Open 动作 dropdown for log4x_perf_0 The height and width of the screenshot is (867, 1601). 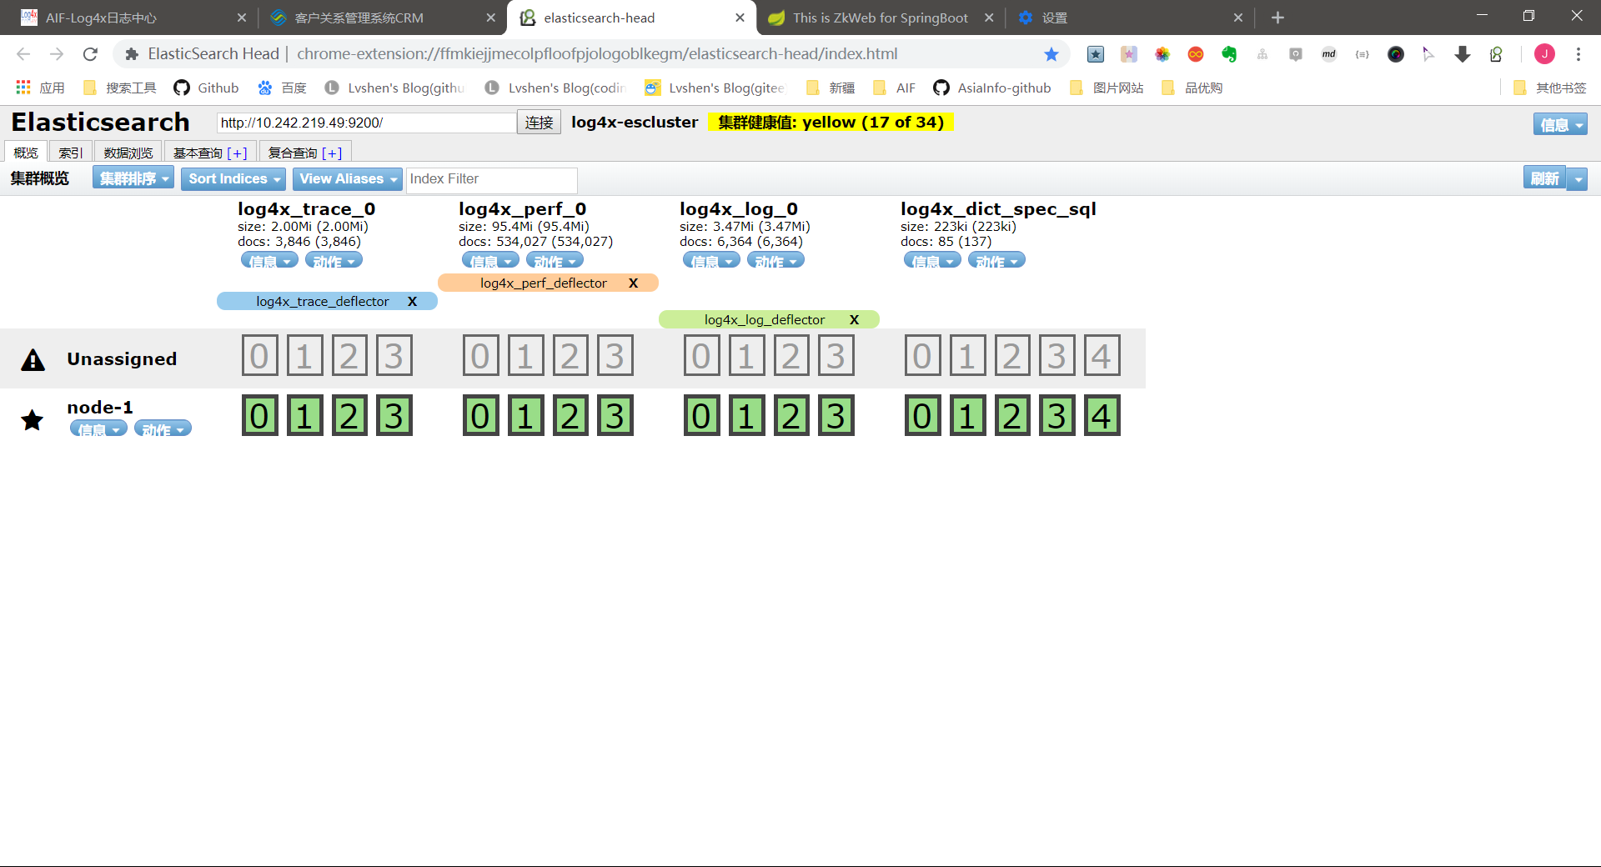tap(555, 261)
